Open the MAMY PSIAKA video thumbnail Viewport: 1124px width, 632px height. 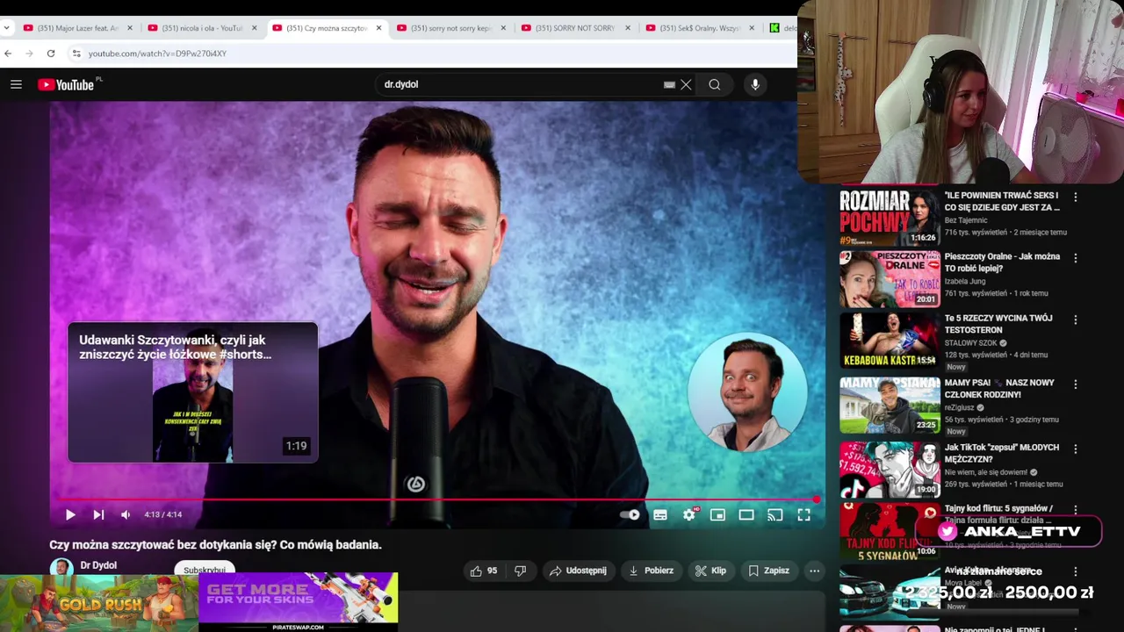point(890,406)
